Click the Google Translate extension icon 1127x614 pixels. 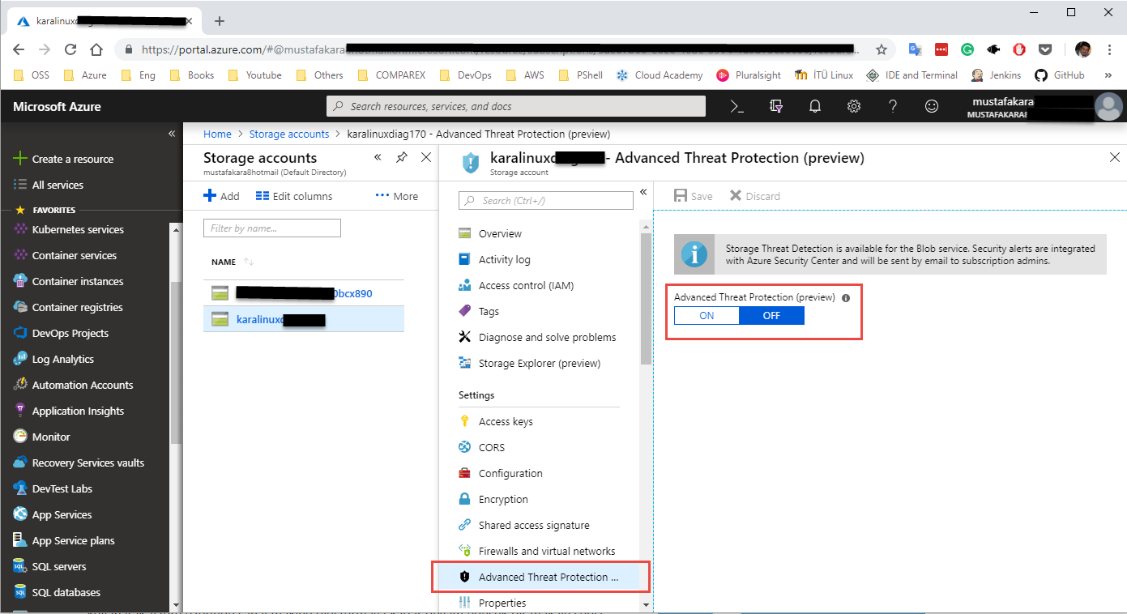916,49
